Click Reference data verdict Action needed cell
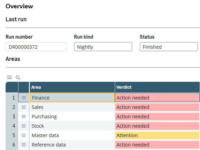This screenshot has height=150, width=200. pos(157,145)
